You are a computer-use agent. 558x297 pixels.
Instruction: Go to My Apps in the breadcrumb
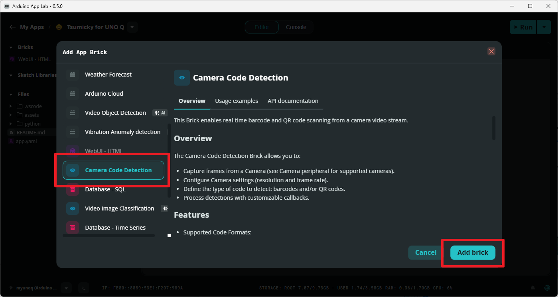pos(32,27)
